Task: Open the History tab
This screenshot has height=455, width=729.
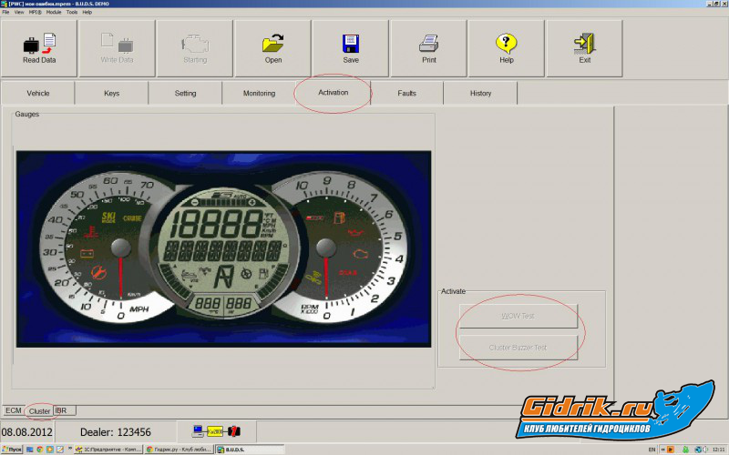Action: click(x=480, y=93)
